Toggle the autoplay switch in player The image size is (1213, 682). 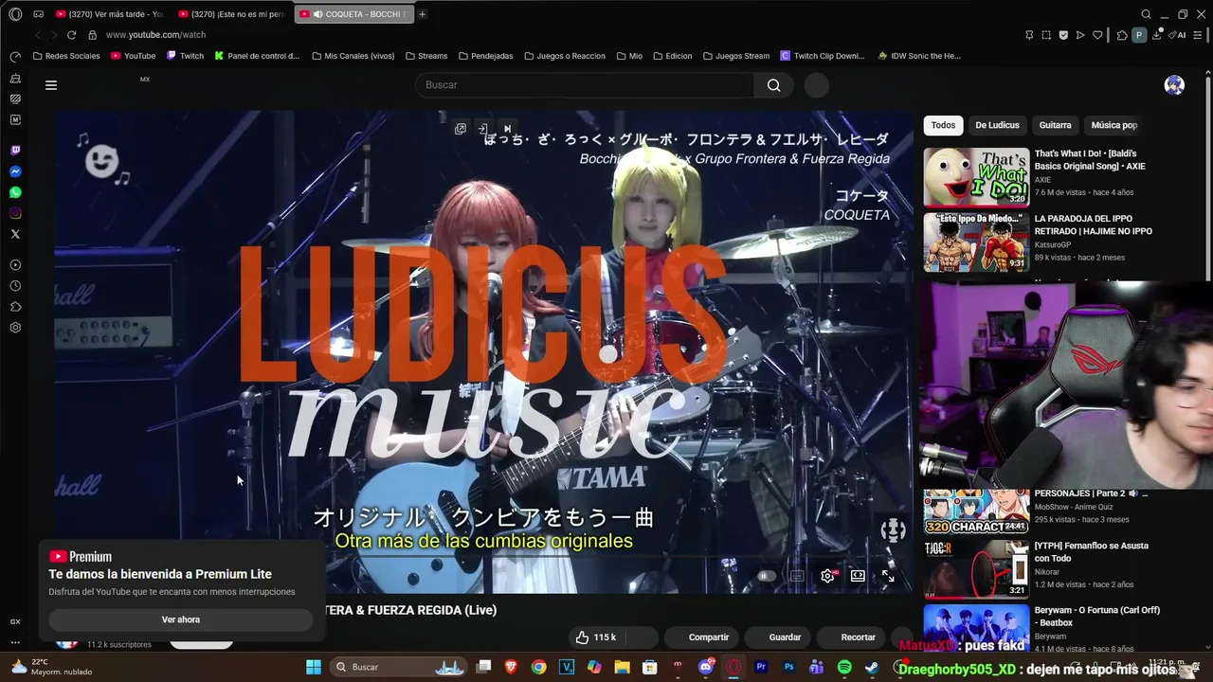767,576
